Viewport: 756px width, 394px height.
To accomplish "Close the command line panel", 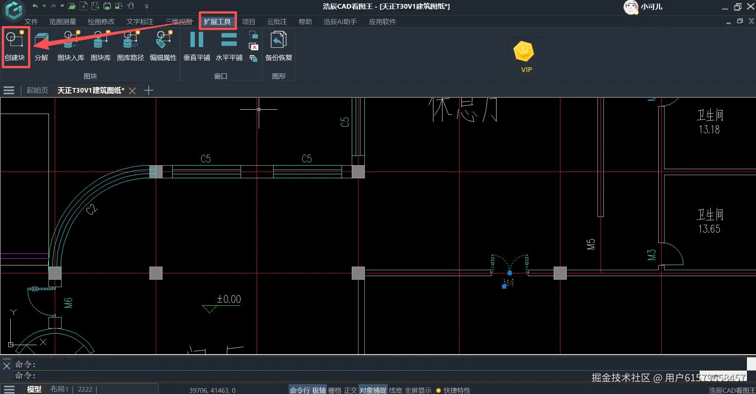I will coord(7,366).
